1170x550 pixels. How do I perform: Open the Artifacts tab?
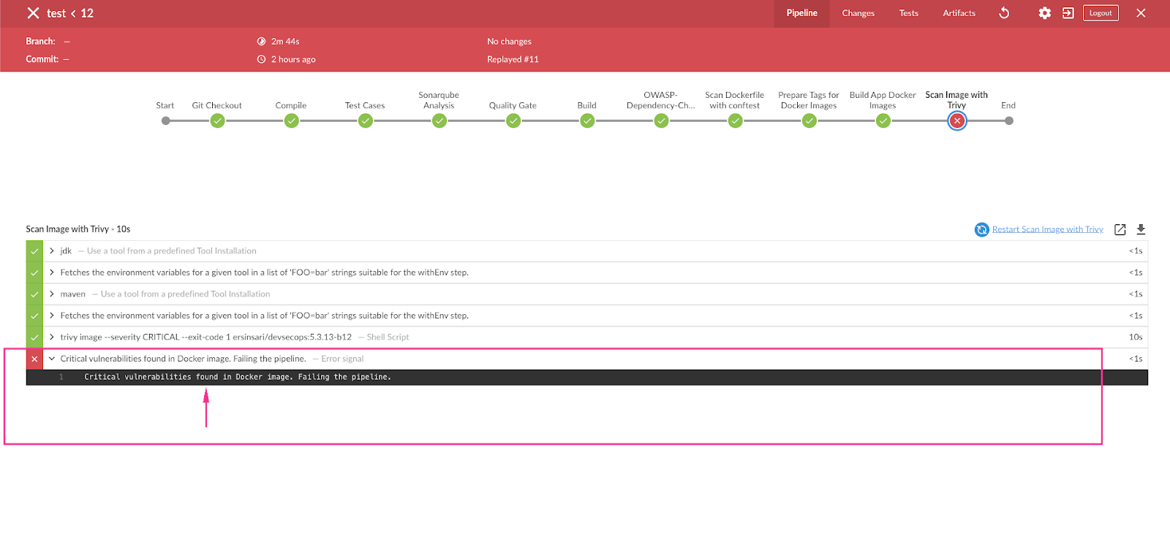pos(959,13)
